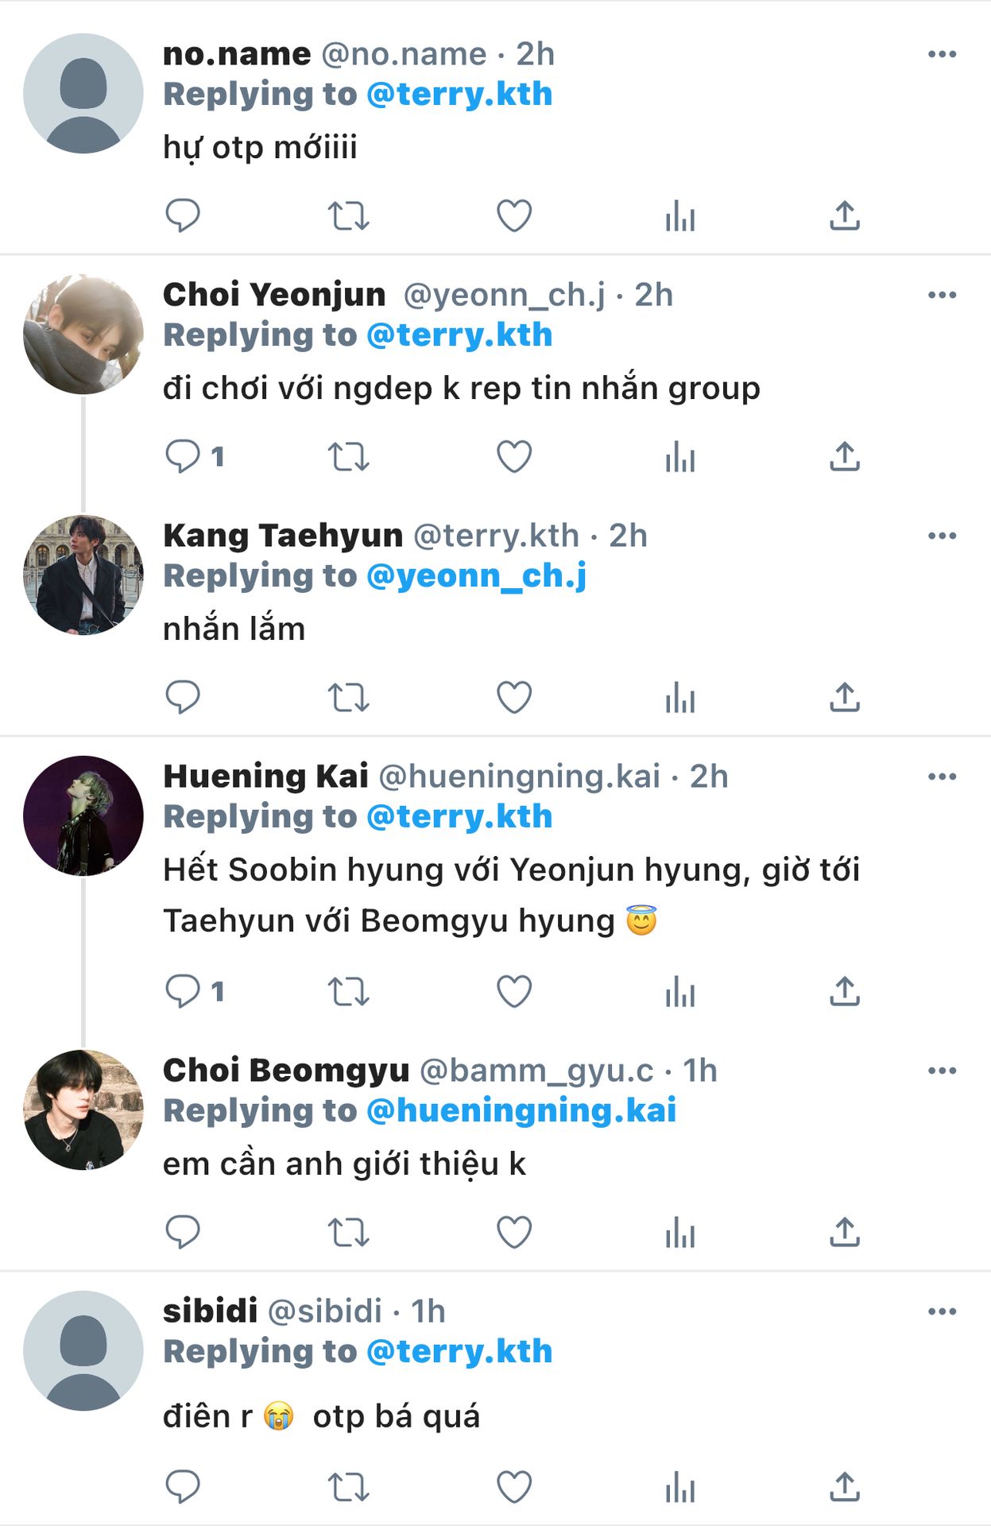Screen dimensions: 991x1526
Task: Open Choi Yeonjun's profile picture
Action: click(x=83, y=335)
